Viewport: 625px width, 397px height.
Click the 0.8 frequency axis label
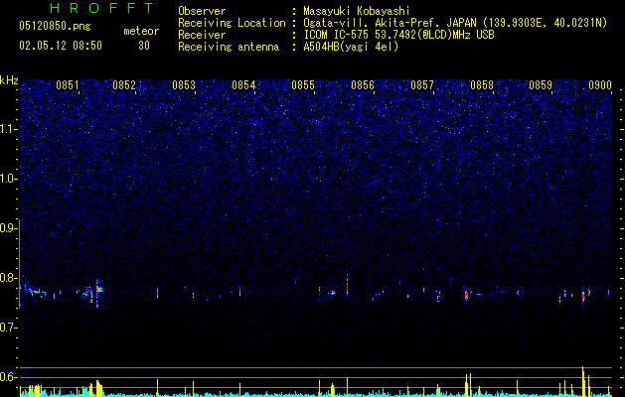[x=8, y=278]
